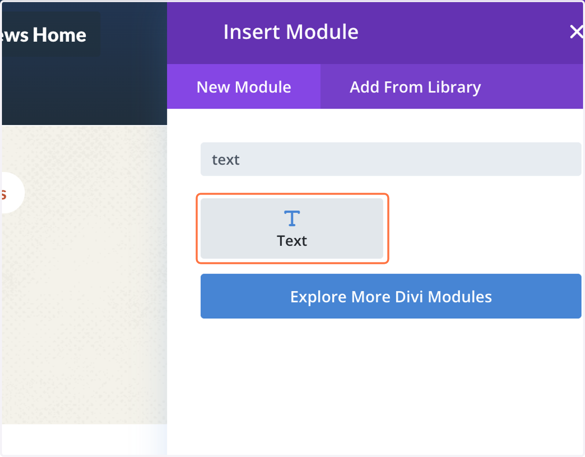Select the Text module
585x457 pixels.
[292, 228]
